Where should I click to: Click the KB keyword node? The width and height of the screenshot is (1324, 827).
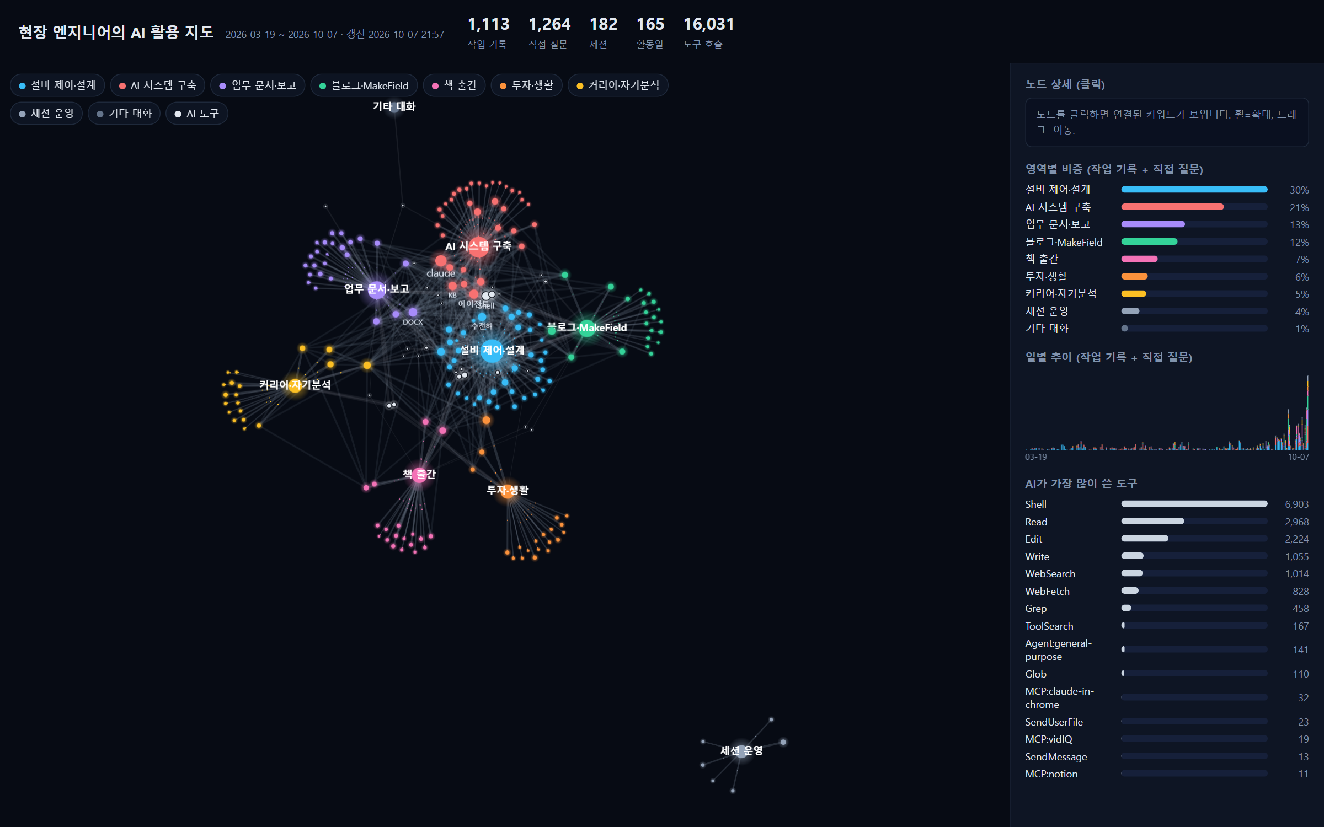click(452, 286)
